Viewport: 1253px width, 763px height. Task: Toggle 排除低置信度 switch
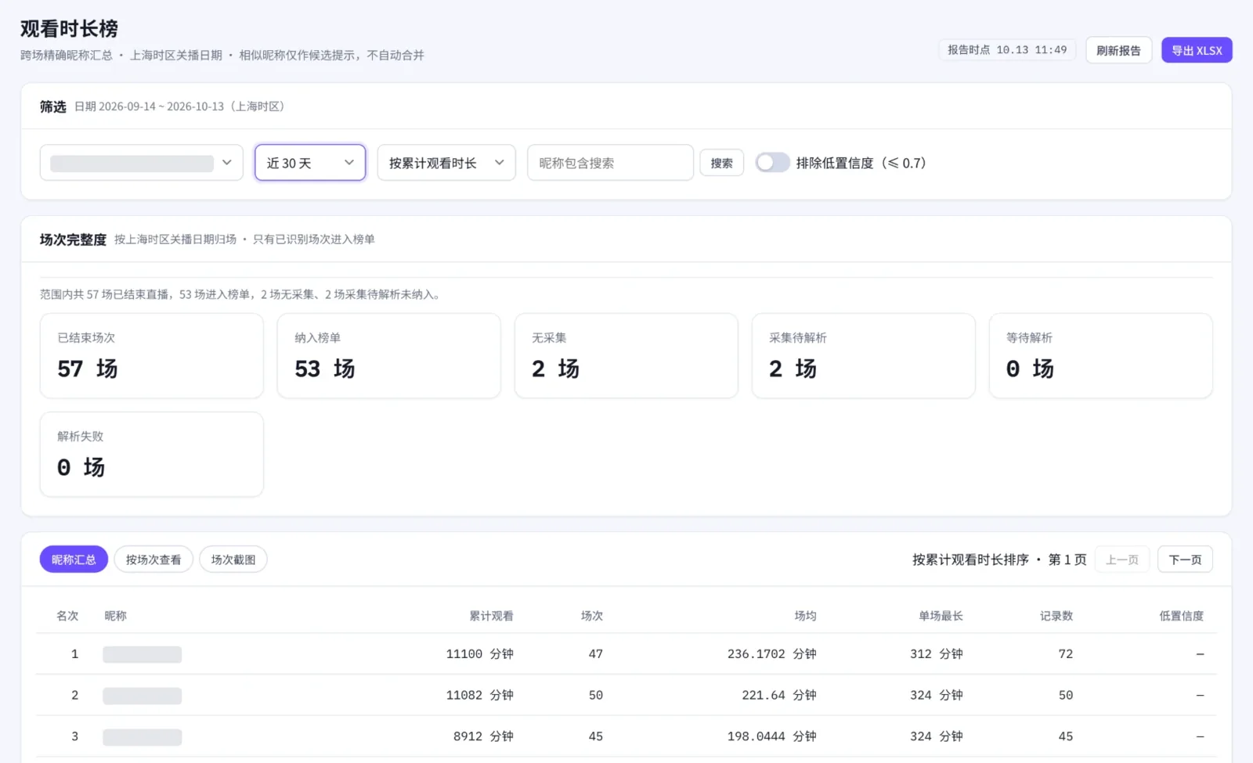click(x=772, y=163)
